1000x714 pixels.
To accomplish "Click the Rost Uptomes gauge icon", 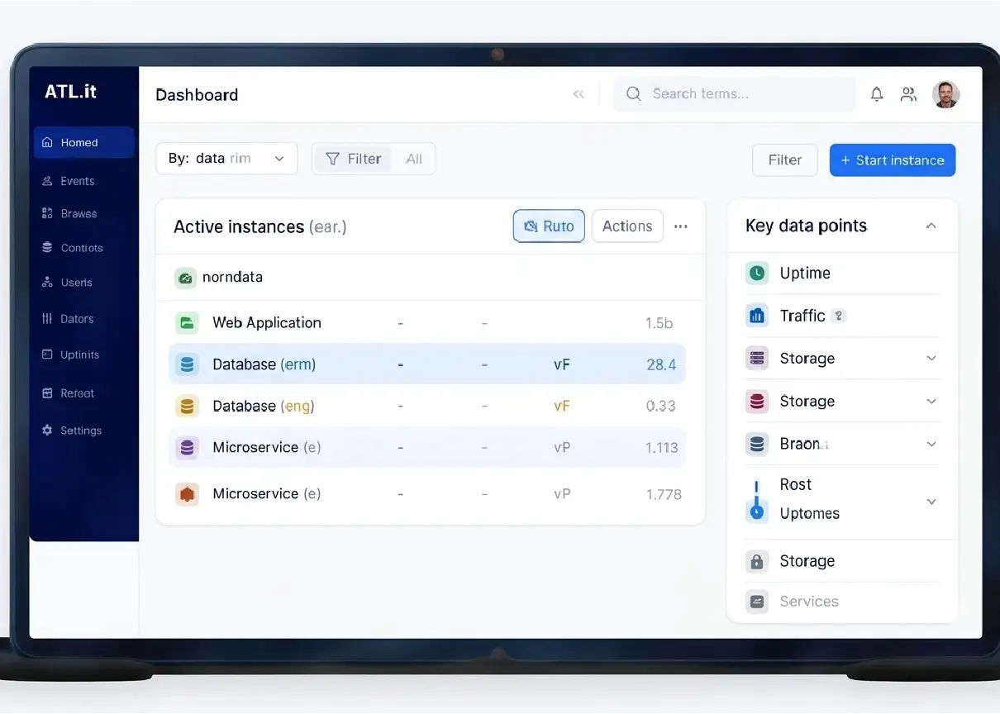I will point(756,501).
